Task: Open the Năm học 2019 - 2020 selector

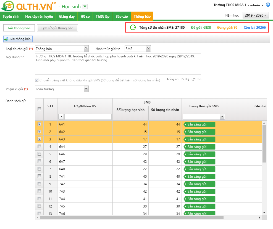Action: pos(255,15)
